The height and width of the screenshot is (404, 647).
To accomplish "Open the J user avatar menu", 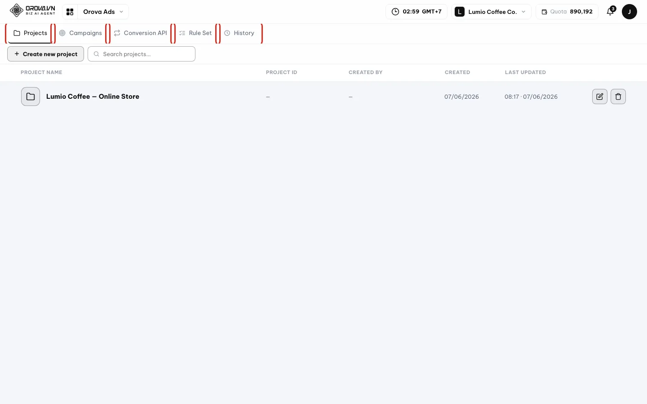I will [629, 12].
